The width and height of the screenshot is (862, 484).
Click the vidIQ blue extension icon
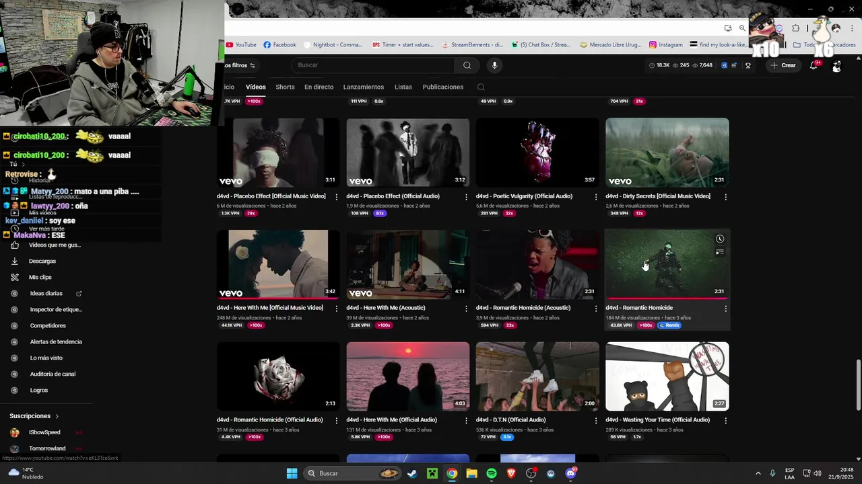[x=724, y=65]
